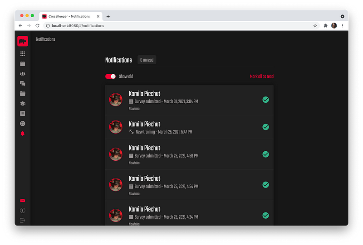Toggle read checkmark on New training notification
The height and width of the screenshot is (245, 363).
point(265,127)
